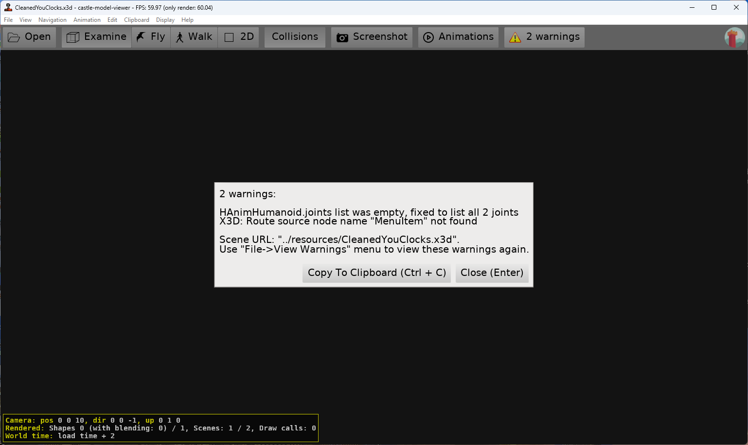This screenshot has height=445, width=748.
Task: Expand the Navigation menu
Action: click(x=53, y=20)
